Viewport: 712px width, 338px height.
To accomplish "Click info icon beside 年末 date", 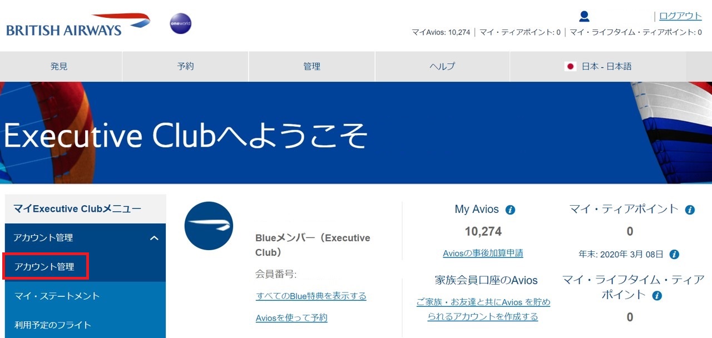I will (674, 255).
